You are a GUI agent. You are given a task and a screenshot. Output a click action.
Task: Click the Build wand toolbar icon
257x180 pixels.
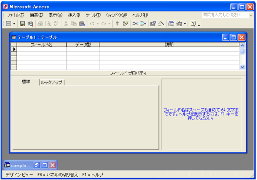tap(161, 24)
